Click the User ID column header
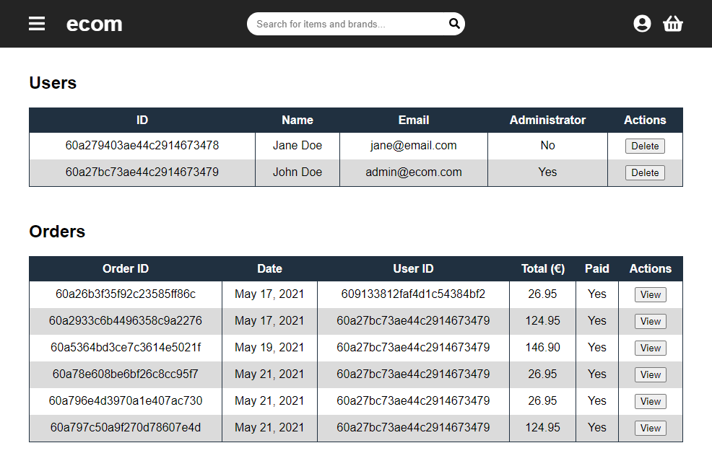The image size is (712, 474). pos(413,269)
